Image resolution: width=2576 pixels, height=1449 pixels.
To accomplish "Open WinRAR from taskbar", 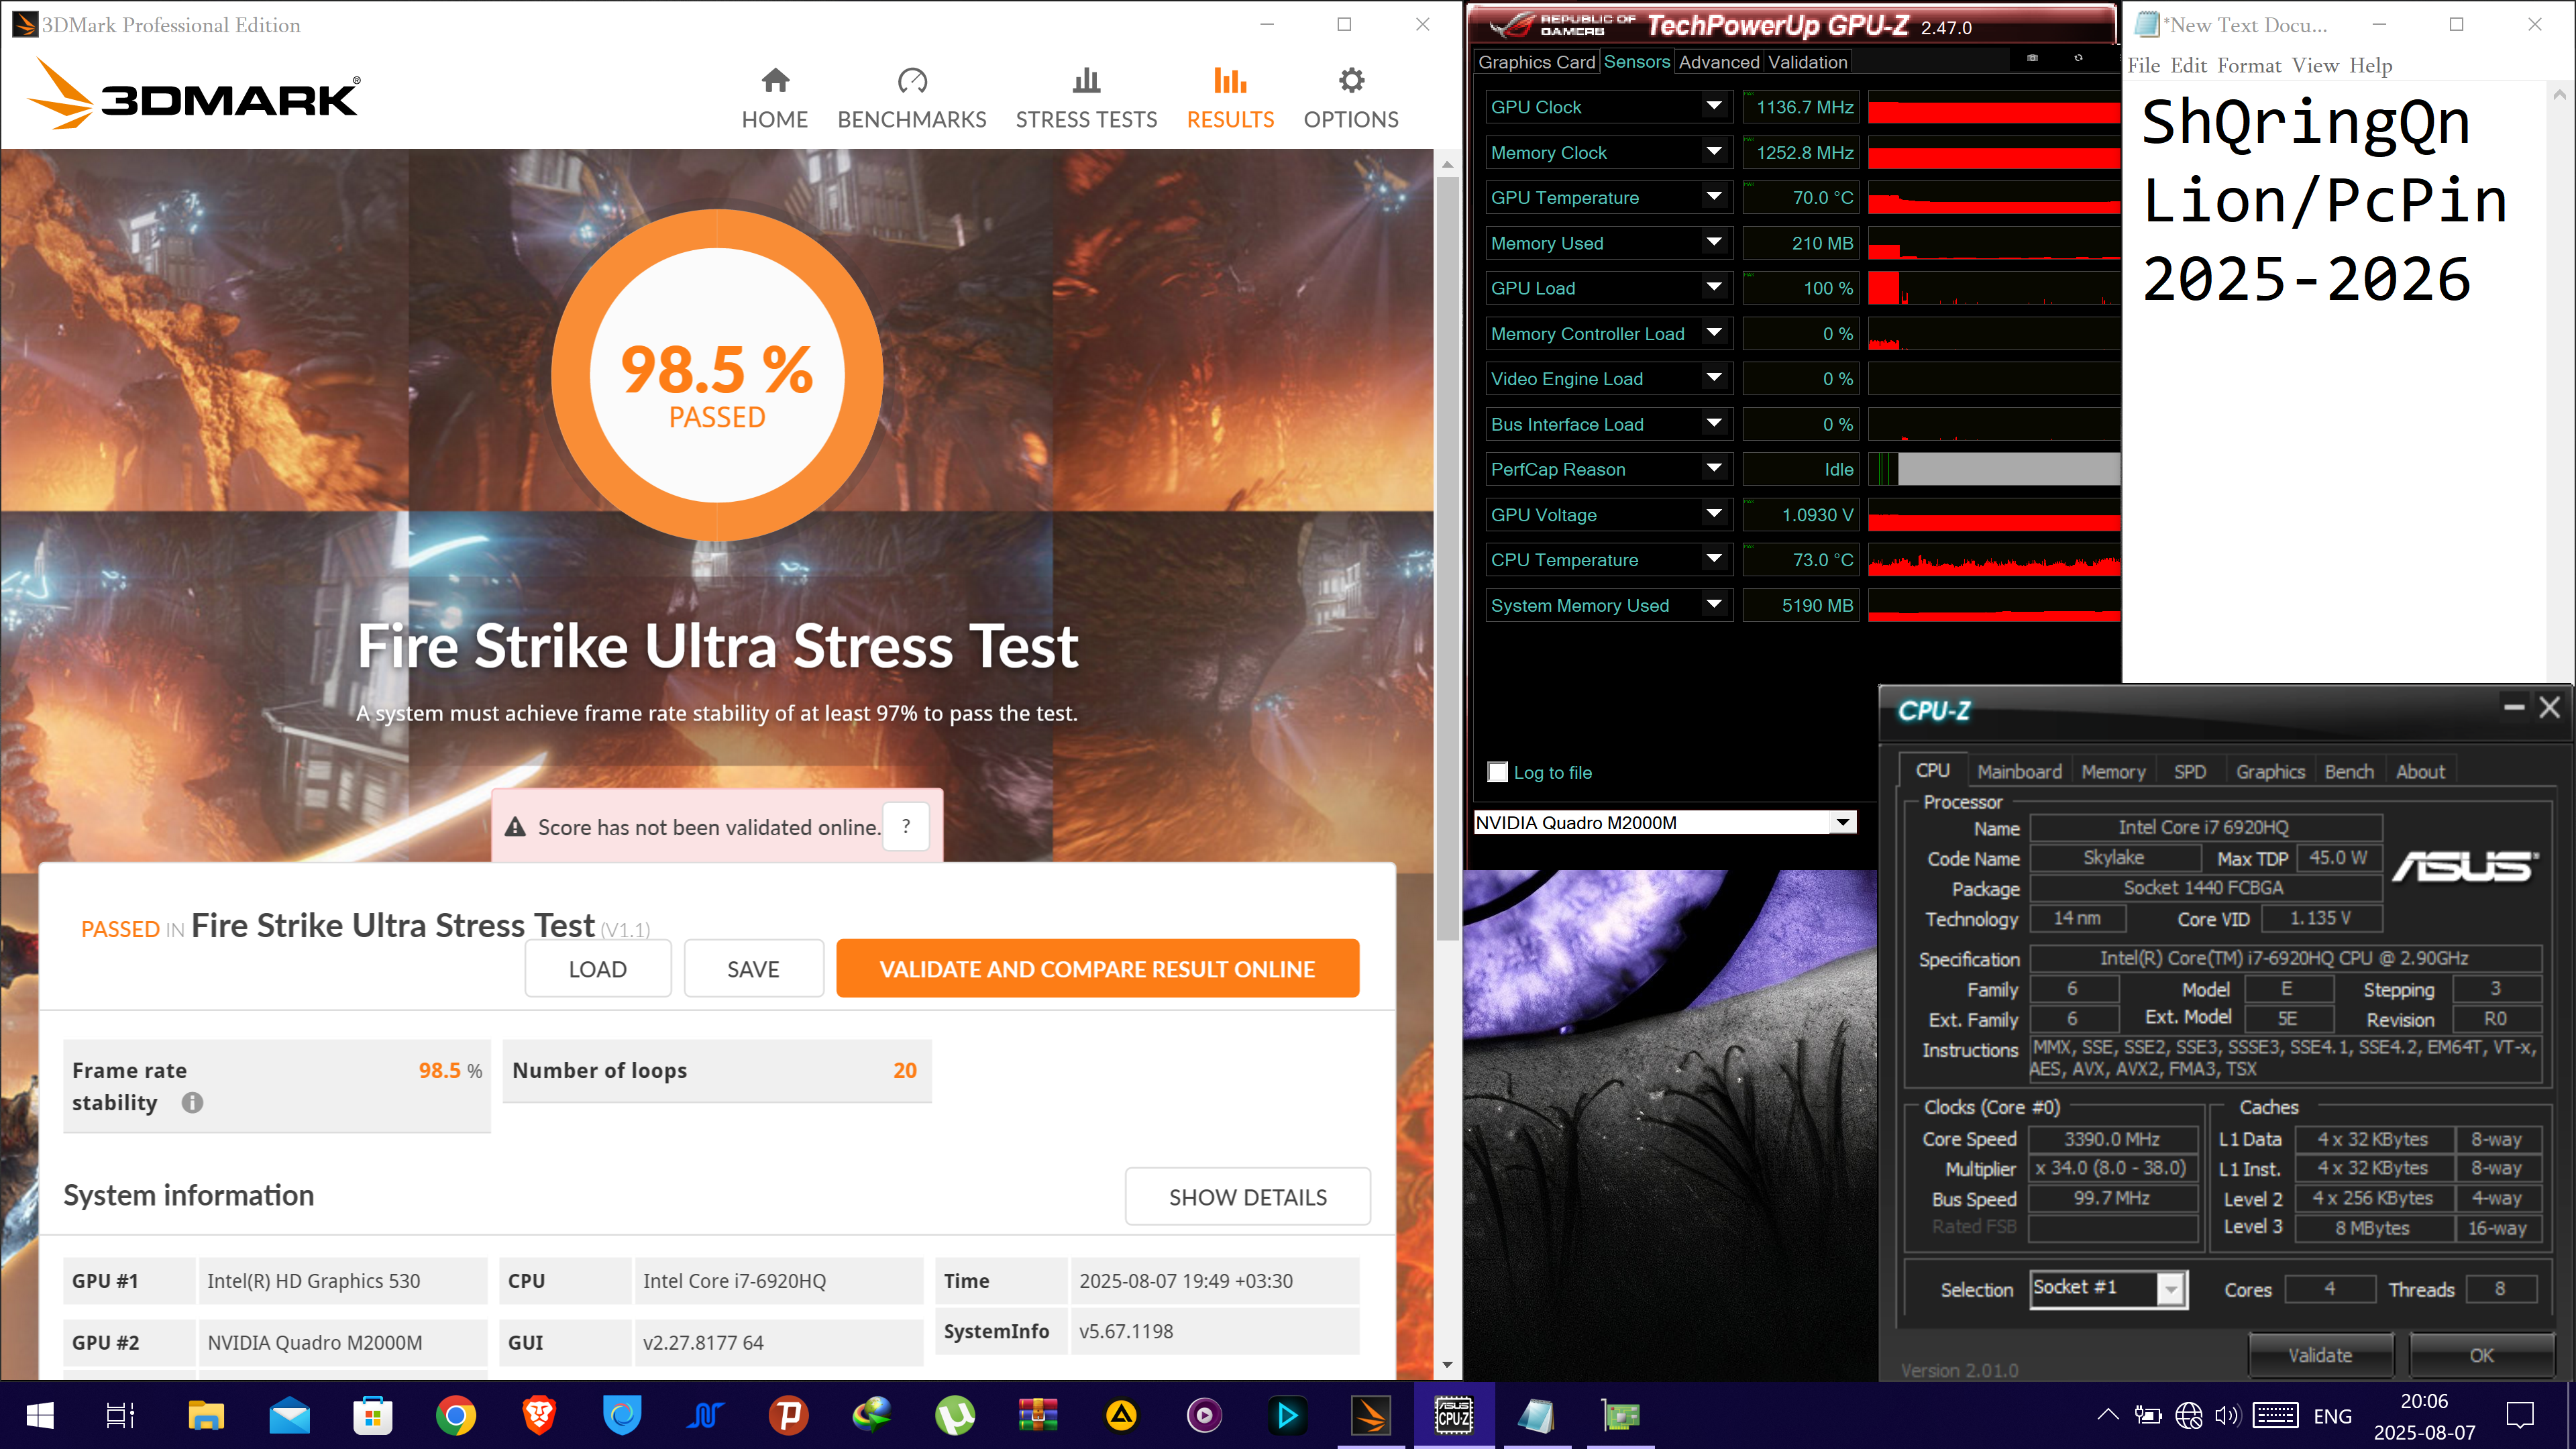I will pyautogui.click(x=1038, y=1415).
